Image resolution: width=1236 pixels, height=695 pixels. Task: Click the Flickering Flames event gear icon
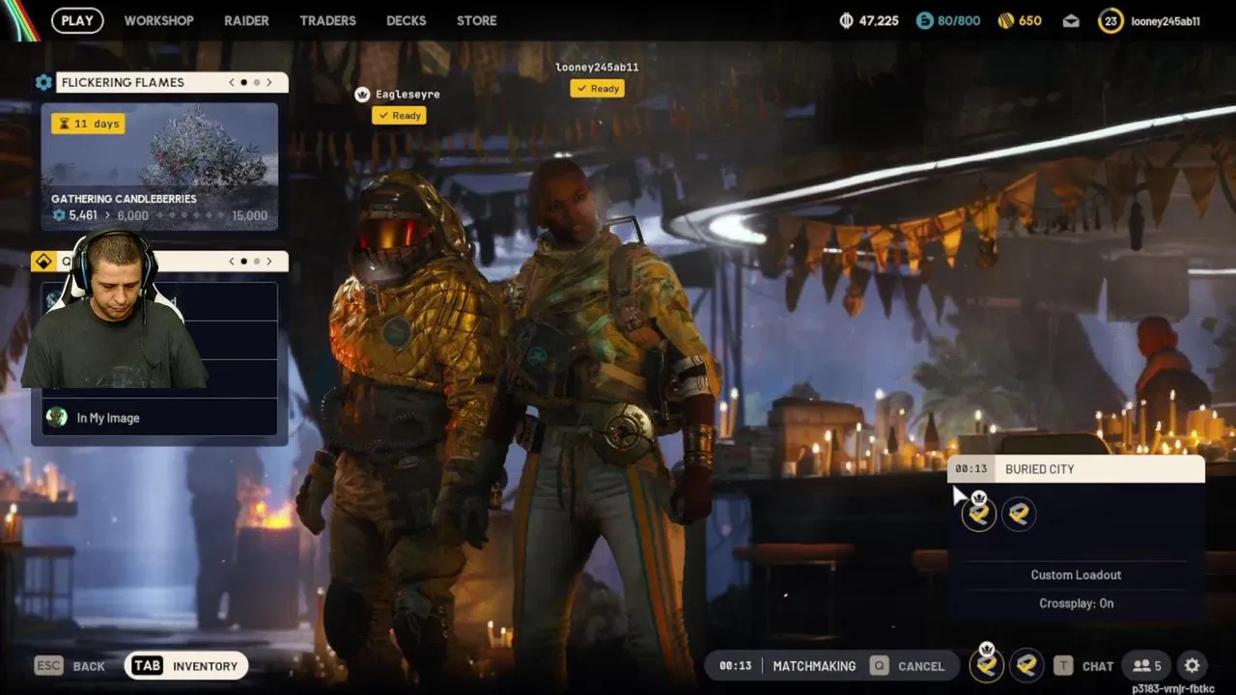[x=43, y=82]
